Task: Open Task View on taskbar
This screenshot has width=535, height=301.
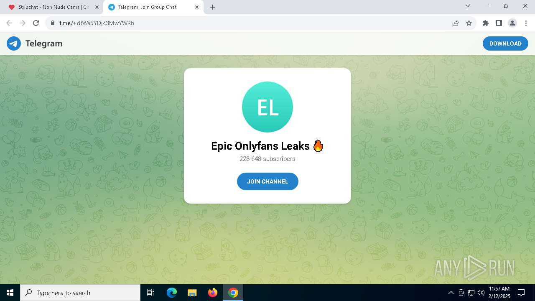Action: (150, 293)
